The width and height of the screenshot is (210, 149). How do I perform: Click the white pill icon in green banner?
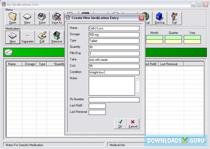coord(9,52)
